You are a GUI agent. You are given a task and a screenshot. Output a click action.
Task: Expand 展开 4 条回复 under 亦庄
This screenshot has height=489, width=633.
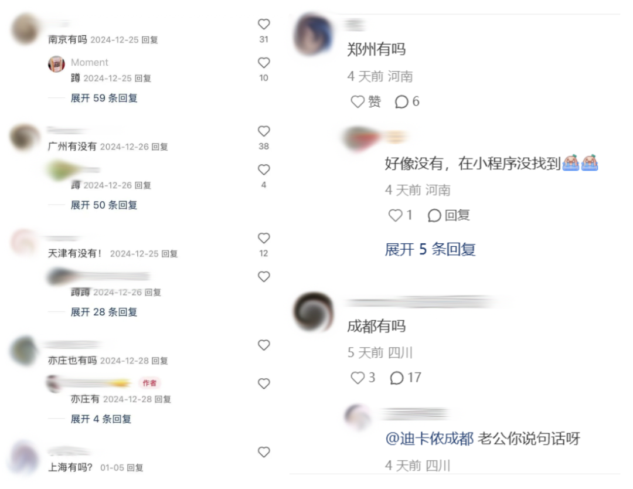click(x=101, y=419)
